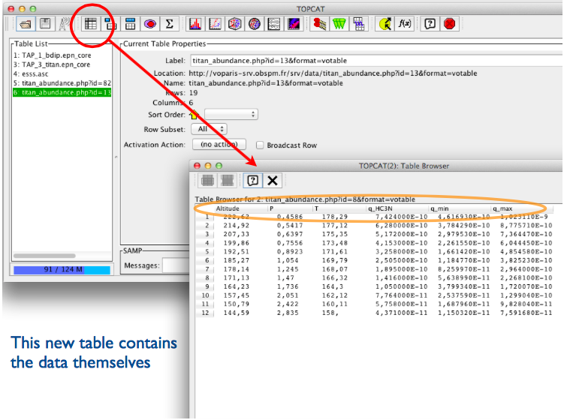Click Table Browser subset-from-selected-rows icon
Image resolution: width=564 pixels, height=420 pixels.
pos(207,180)
